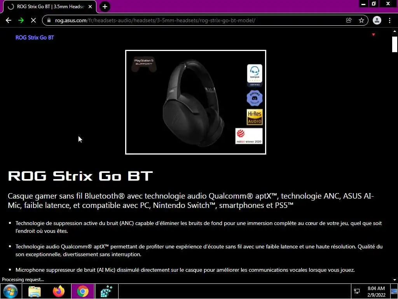398x299 pixels.
Task: Close the ROG Strix Go BT tab
Action: 90,7
